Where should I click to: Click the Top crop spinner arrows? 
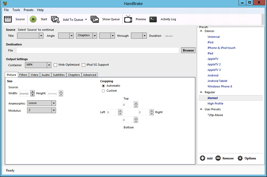pyautogui.click(x=136, y=105)
